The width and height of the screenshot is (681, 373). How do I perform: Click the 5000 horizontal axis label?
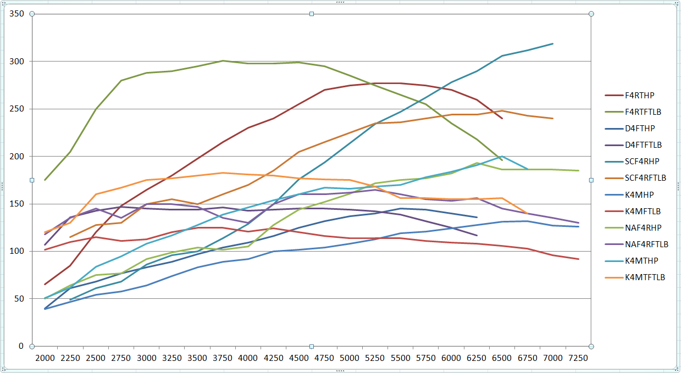pyautogui.click(x=350, y=358)
